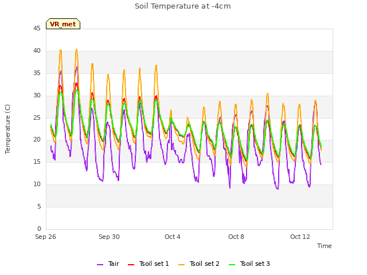
Task: Toggle the Tair legend entry
Action: pos(108,264)
